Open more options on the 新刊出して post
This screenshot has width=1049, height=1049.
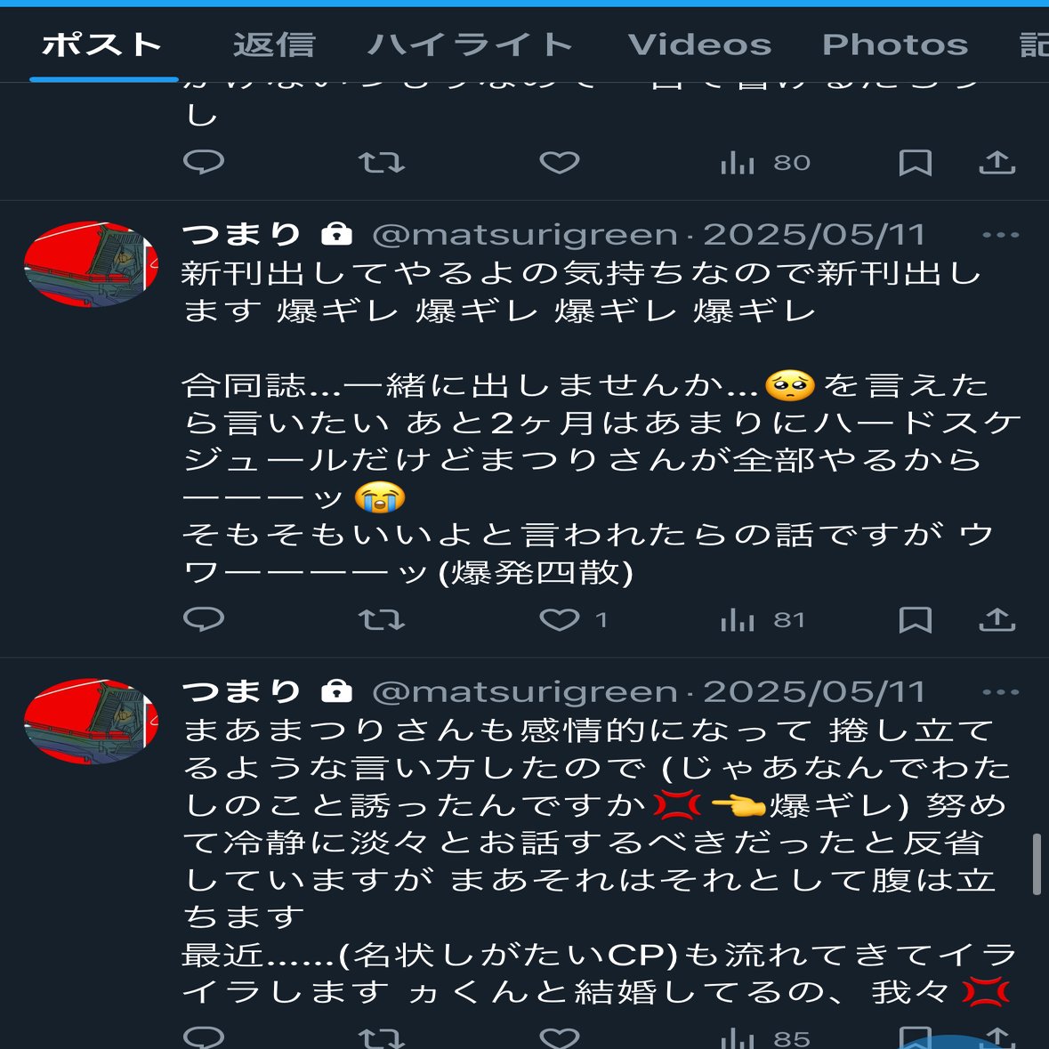pos(1000,235)
